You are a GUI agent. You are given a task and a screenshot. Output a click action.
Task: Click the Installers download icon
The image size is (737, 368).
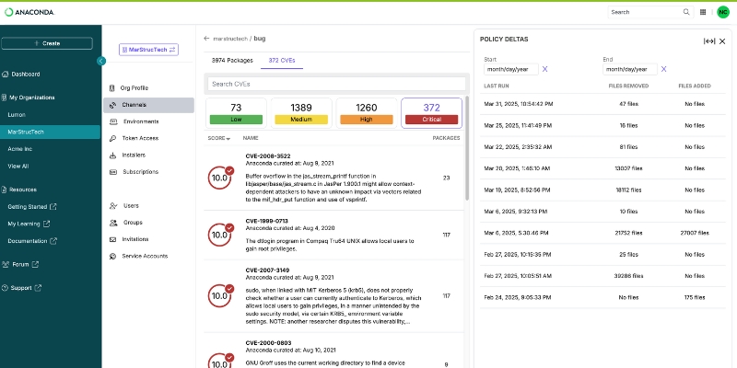(x=112, y=155)
